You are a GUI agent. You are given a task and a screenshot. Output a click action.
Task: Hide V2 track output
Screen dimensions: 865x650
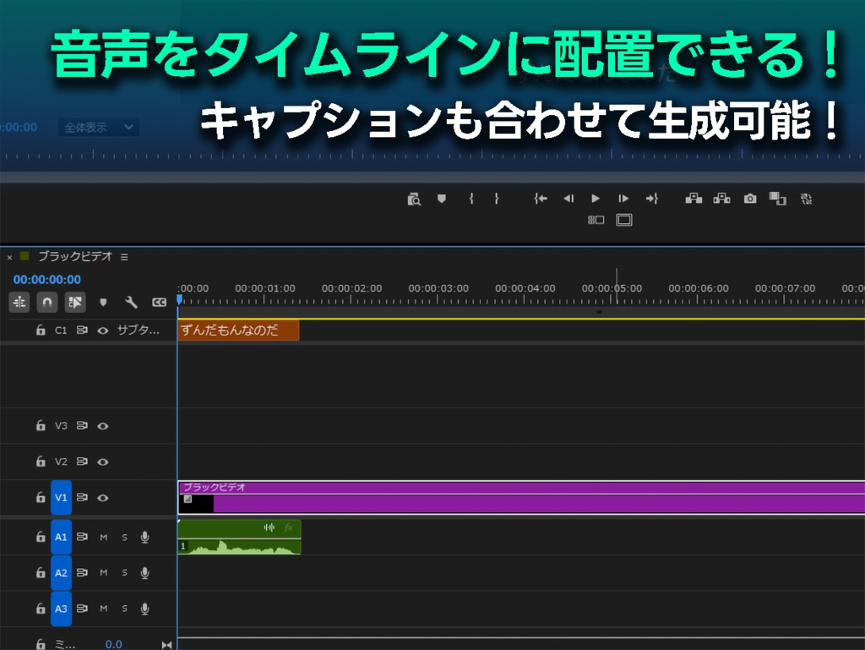coord(102,462)
